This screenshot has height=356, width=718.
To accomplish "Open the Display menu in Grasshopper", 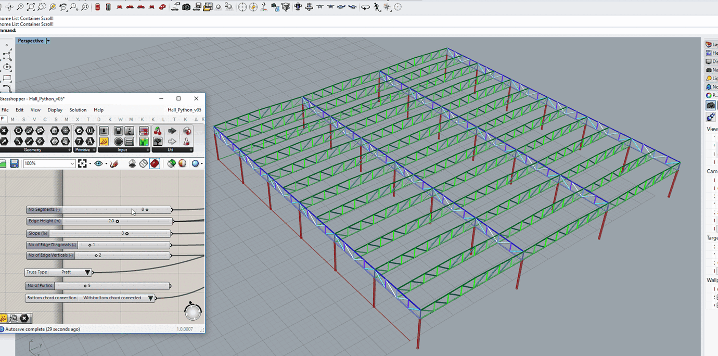I will (55, 110).
